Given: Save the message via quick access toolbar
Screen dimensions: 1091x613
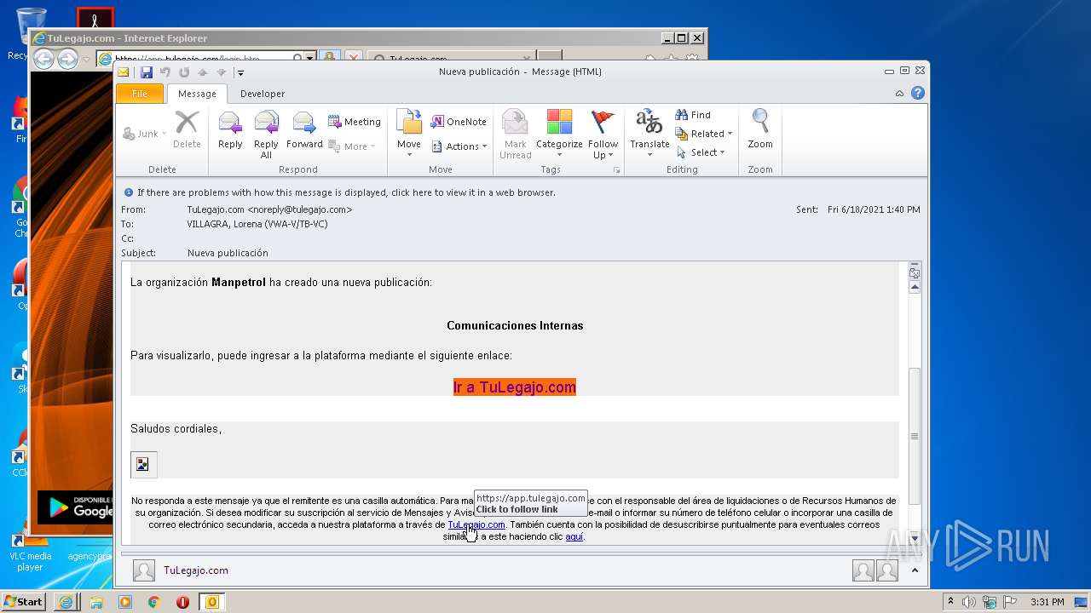Looking at the screenshot, I should pos(147,72).
